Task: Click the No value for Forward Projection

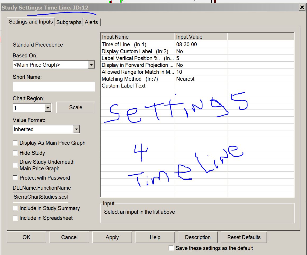Action: [179, 65]
